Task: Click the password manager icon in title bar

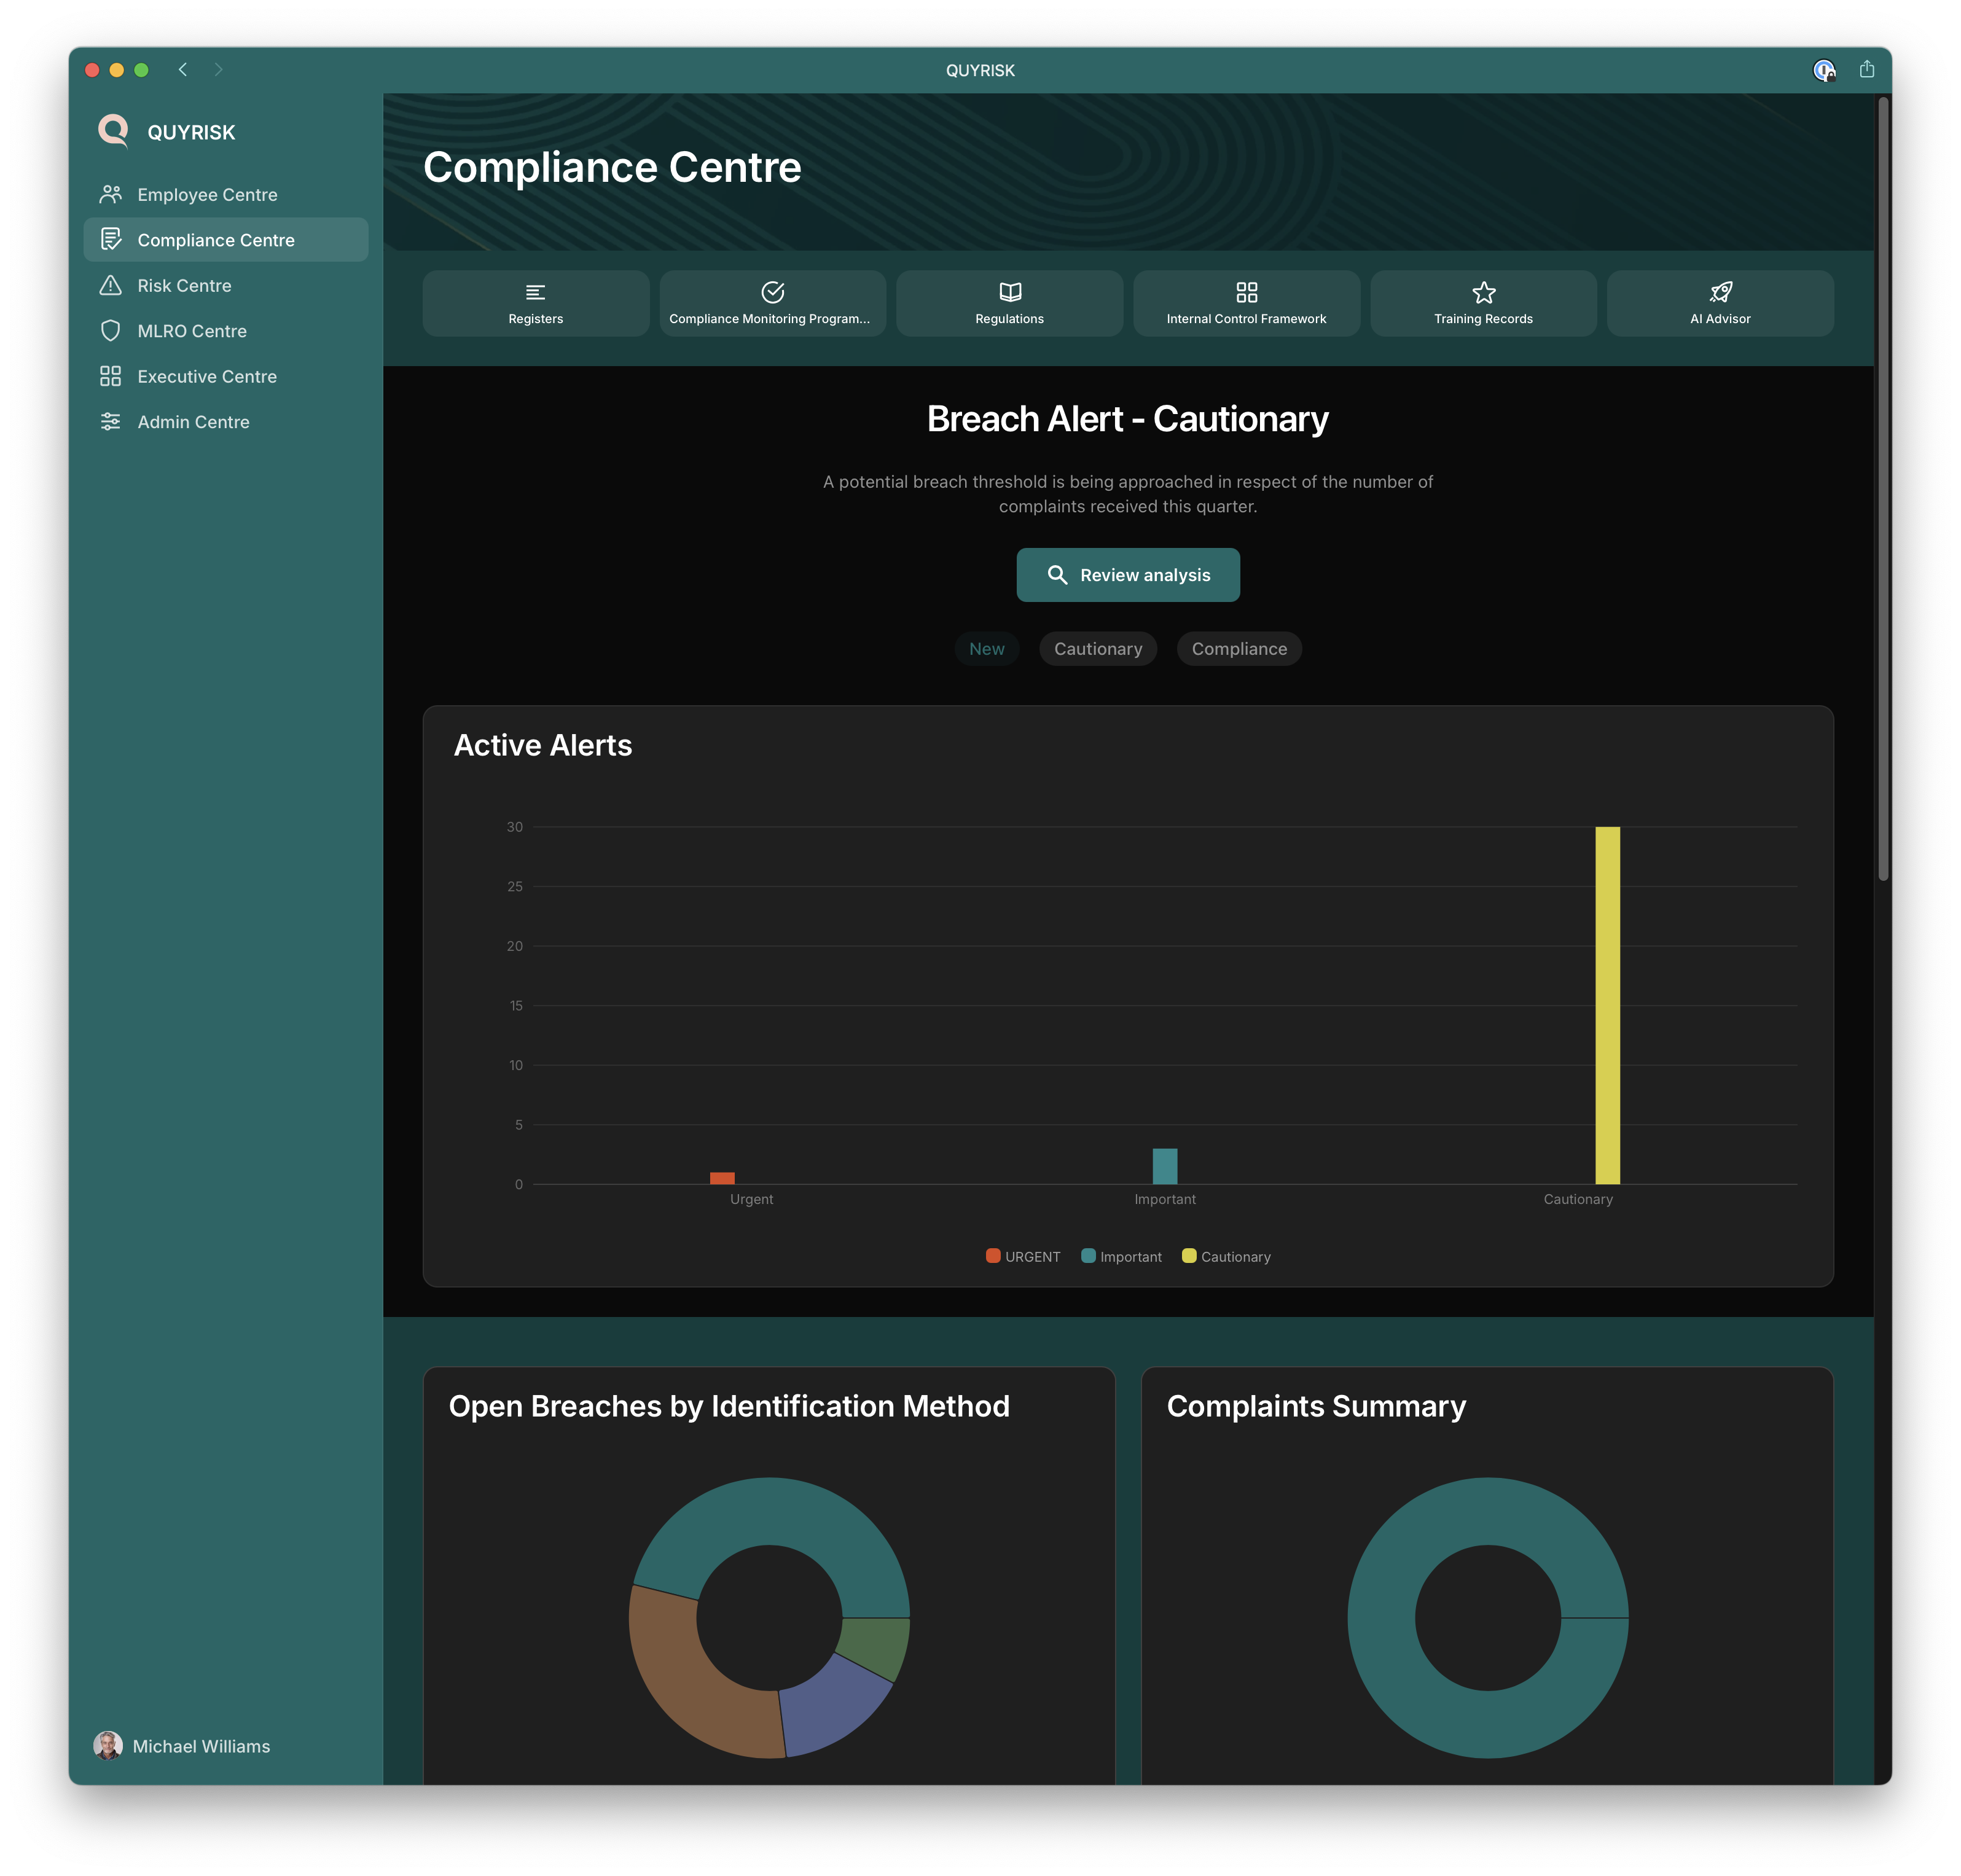Action: 1823,70
